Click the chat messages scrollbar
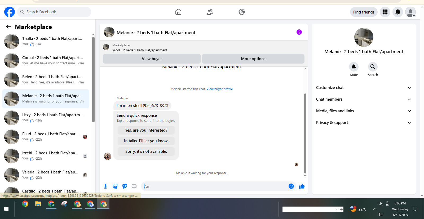 click(x=305, y=133)
